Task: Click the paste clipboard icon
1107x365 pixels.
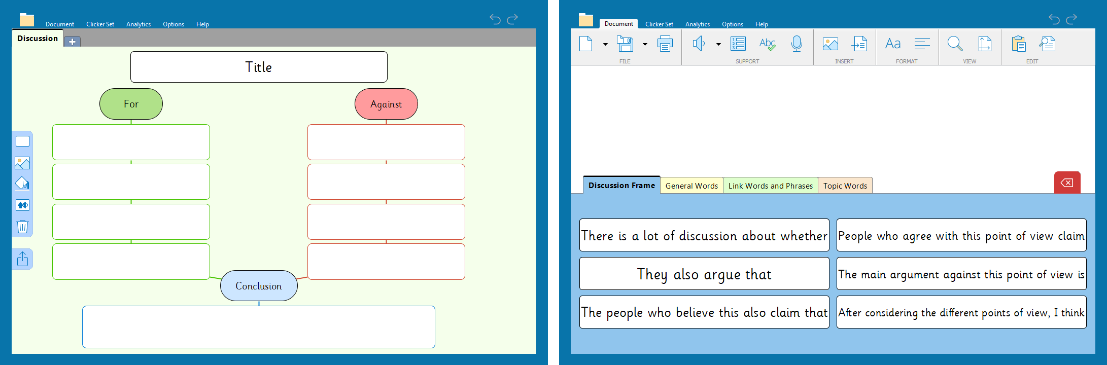Action: pyautogui.click(x=1018, y=44)
